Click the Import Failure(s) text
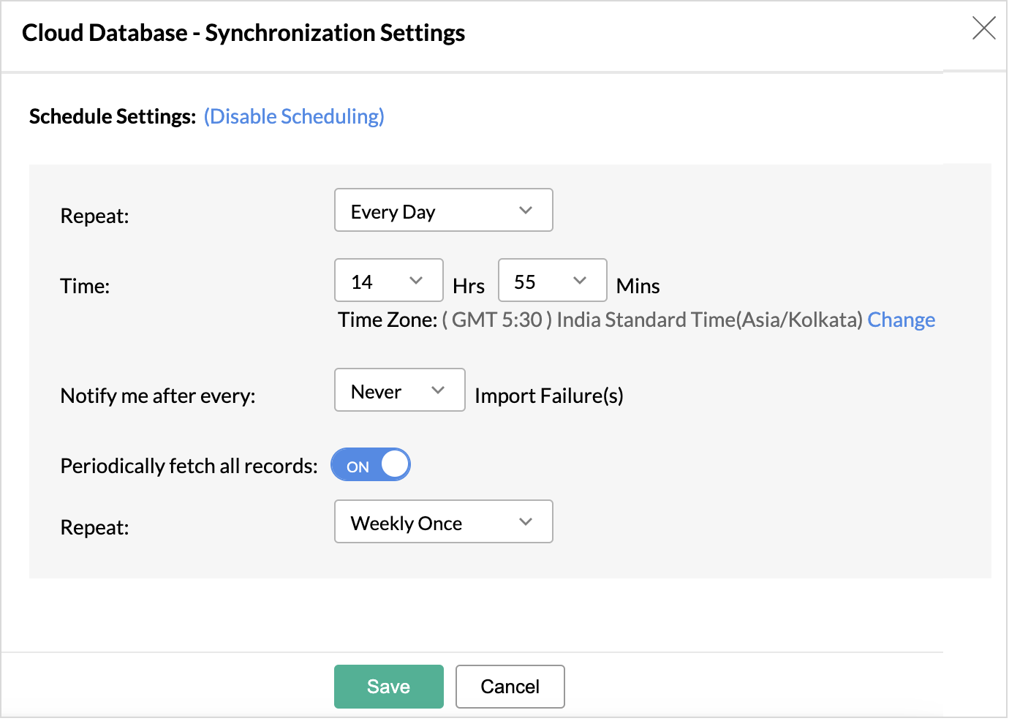 (x=548, y=396)
